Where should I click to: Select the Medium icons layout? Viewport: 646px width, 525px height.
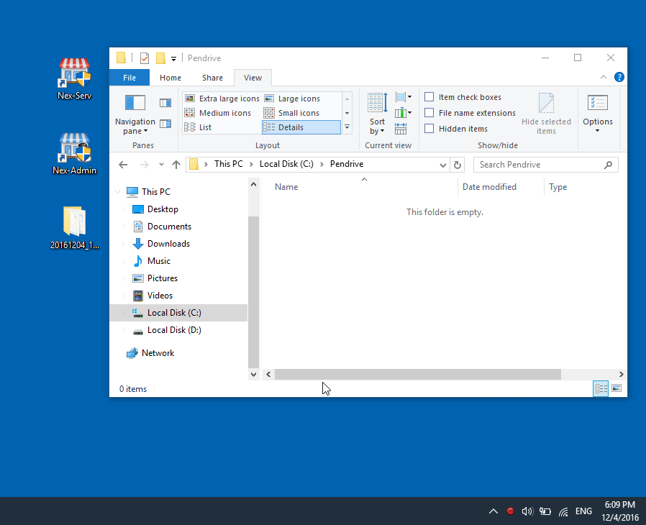pyautogui.click(x=220, y=113)
